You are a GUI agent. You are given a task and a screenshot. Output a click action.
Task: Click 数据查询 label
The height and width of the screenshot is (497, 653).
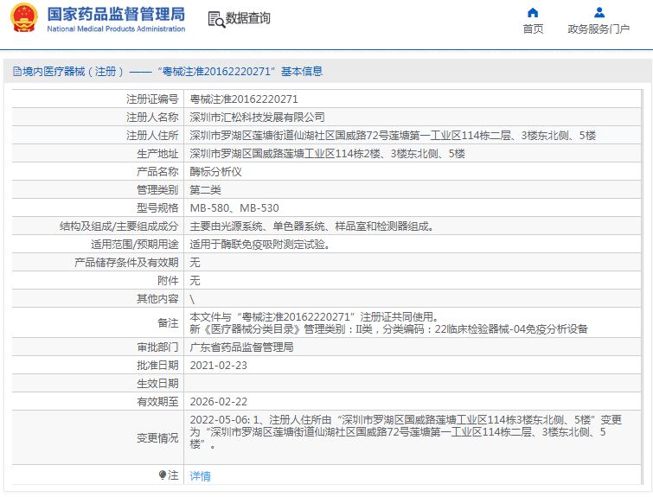pyautogui.click(x=247, y=18)
